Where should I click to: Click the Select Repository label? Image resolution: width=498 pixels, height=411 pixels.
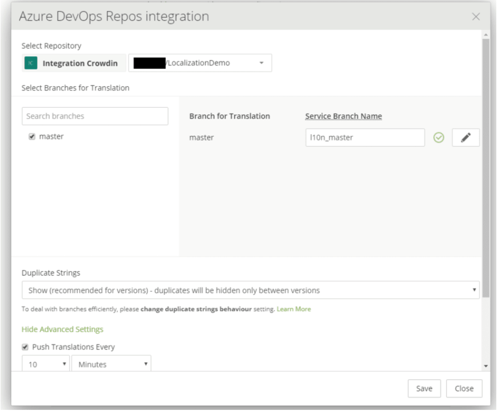point(52,46)
